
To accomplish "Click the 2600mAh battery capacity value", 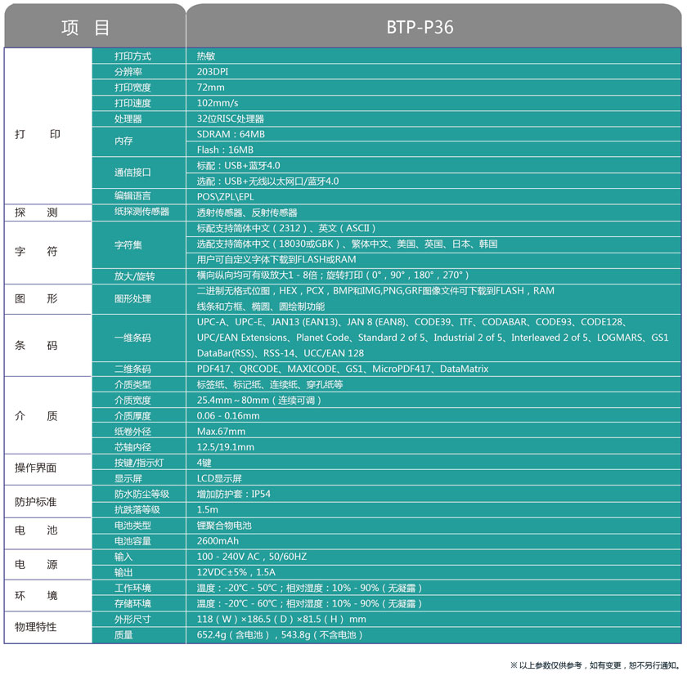I will pyautogui.click(x=218, y=540).
